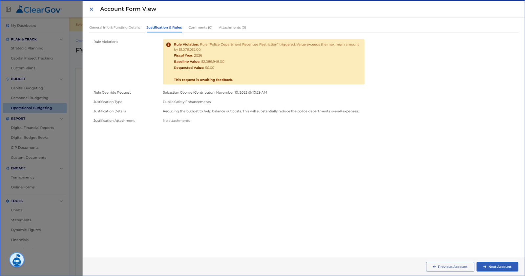
Task: Open CIP Documents
Action: point(25,148)
